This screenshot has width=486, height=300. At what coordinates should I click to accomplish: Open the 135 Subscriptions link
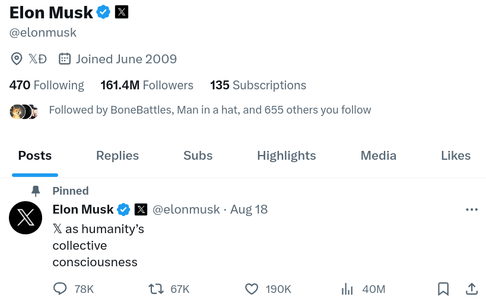point(258,85)
